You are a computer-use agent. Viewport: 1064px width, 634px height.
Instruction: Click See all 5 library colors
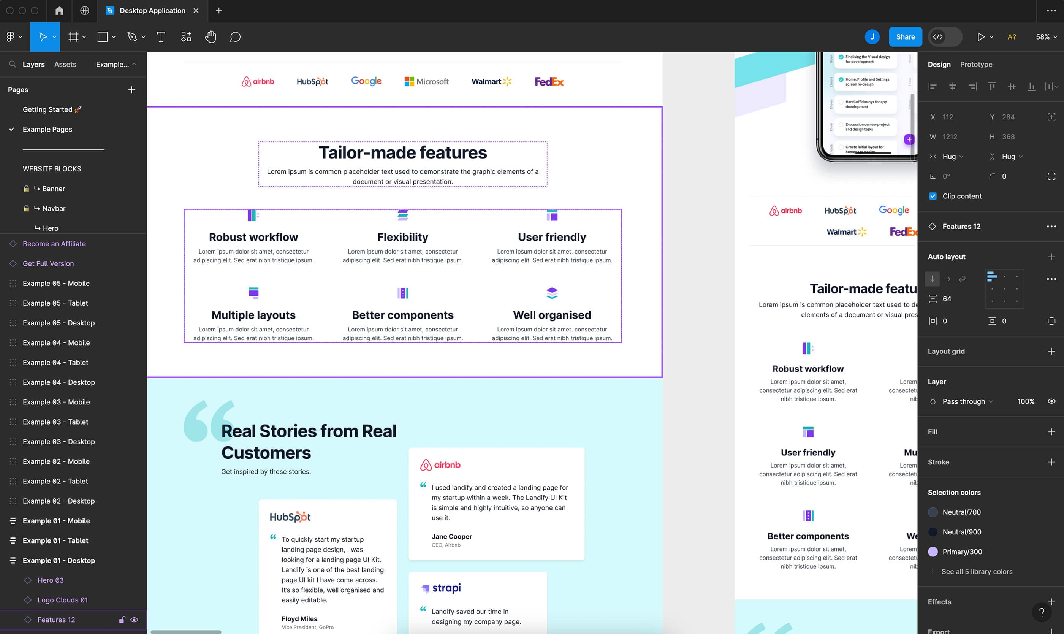[x=977, y=572]
